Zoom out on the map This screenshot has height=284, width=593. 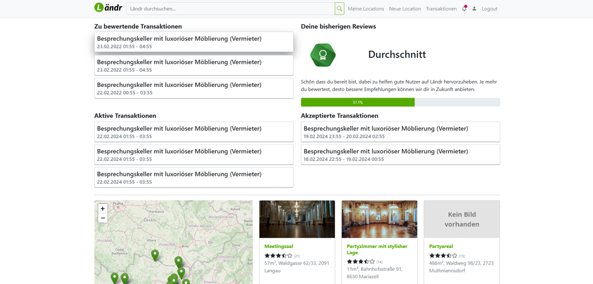[x=103, y=218]
